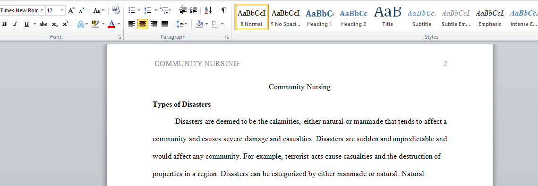Screen dimensions: 538x186
Task: Justify the paragraph text
Action: [165, 24]
